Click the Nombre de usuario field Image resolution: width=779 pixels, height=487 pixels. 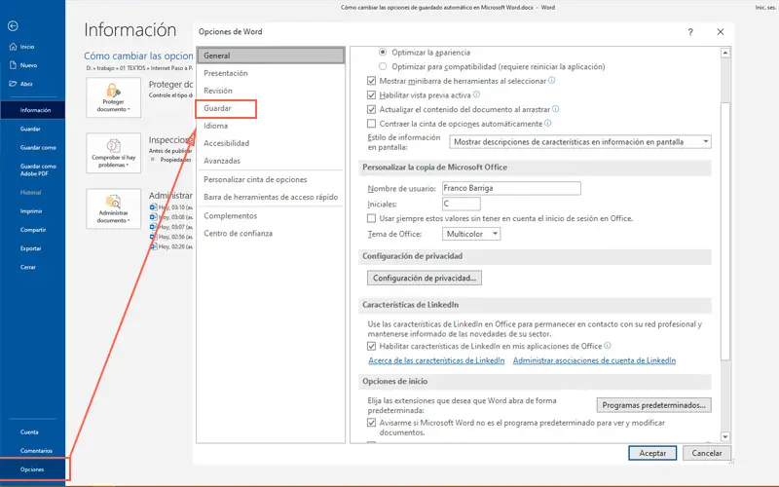point(511,188)
